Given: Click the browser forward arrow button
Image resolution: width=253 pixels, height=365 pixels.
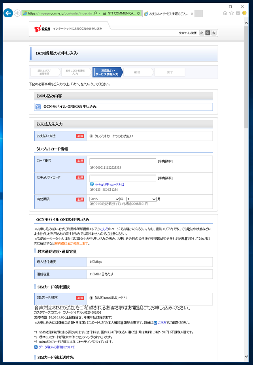Looking at the screenshot, I should (17, 13).
